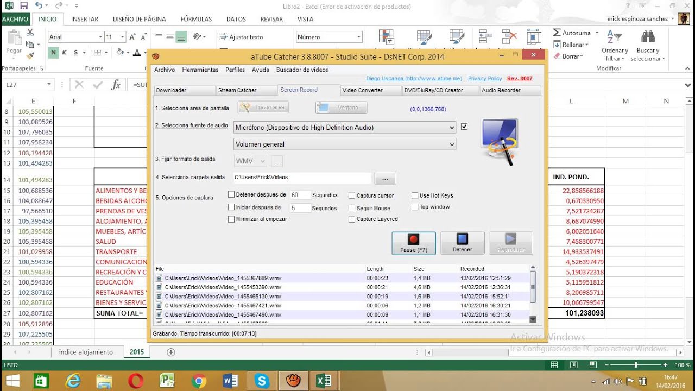The image size is (695, 391).
Task: Open the Borrar clear dropdown
Action: click(568, 56)
